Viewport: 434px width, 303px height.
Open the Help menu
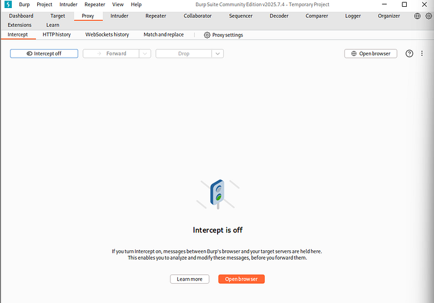pyautogui.click(x=136, y=4)
